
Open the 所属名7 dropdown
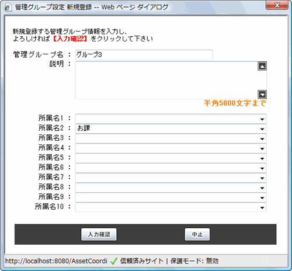click(171, 178)
